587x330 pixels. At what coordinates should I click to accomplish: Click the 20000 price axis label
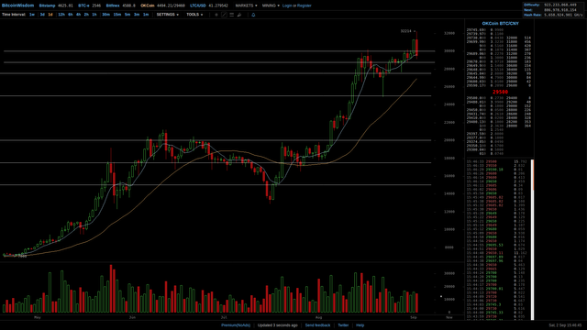tap(449, 140)
